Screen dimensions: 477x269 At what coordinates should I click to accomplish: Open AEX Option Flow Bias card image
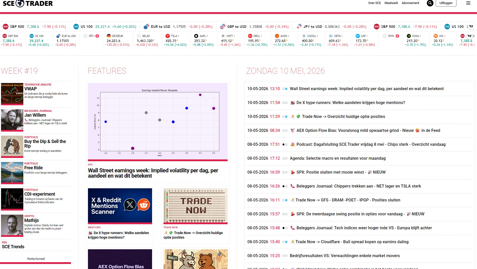point(120,259)
